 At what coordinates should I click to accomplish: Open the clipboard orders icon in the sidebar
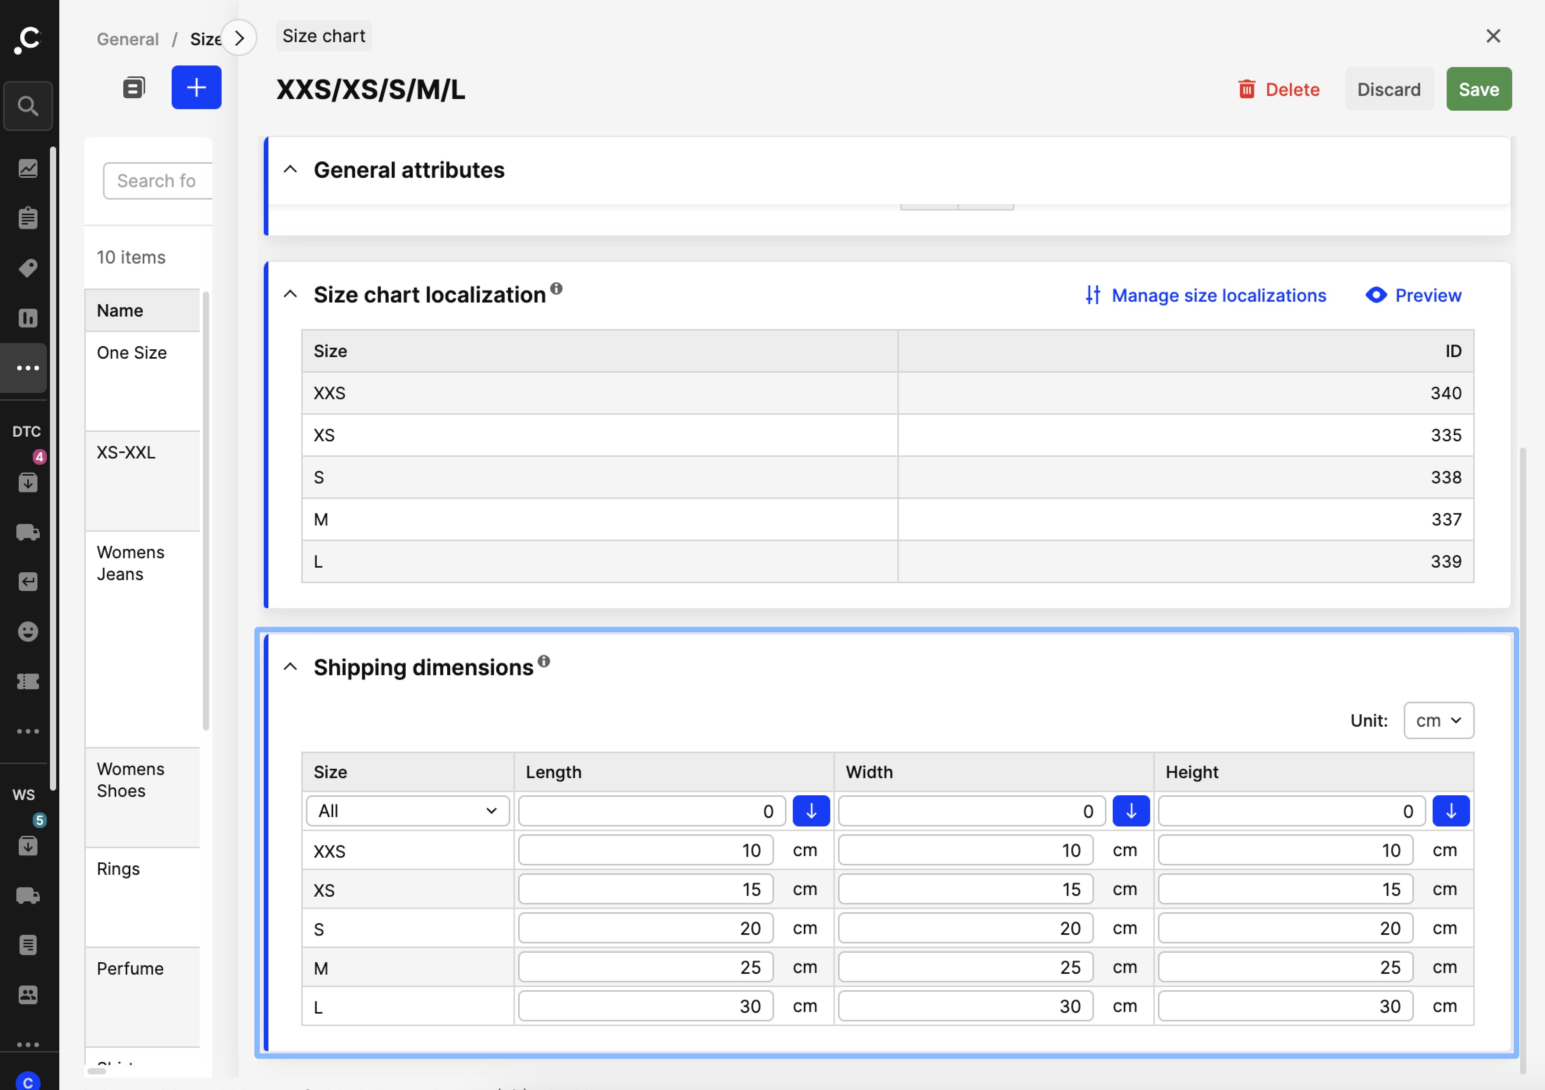28,218
